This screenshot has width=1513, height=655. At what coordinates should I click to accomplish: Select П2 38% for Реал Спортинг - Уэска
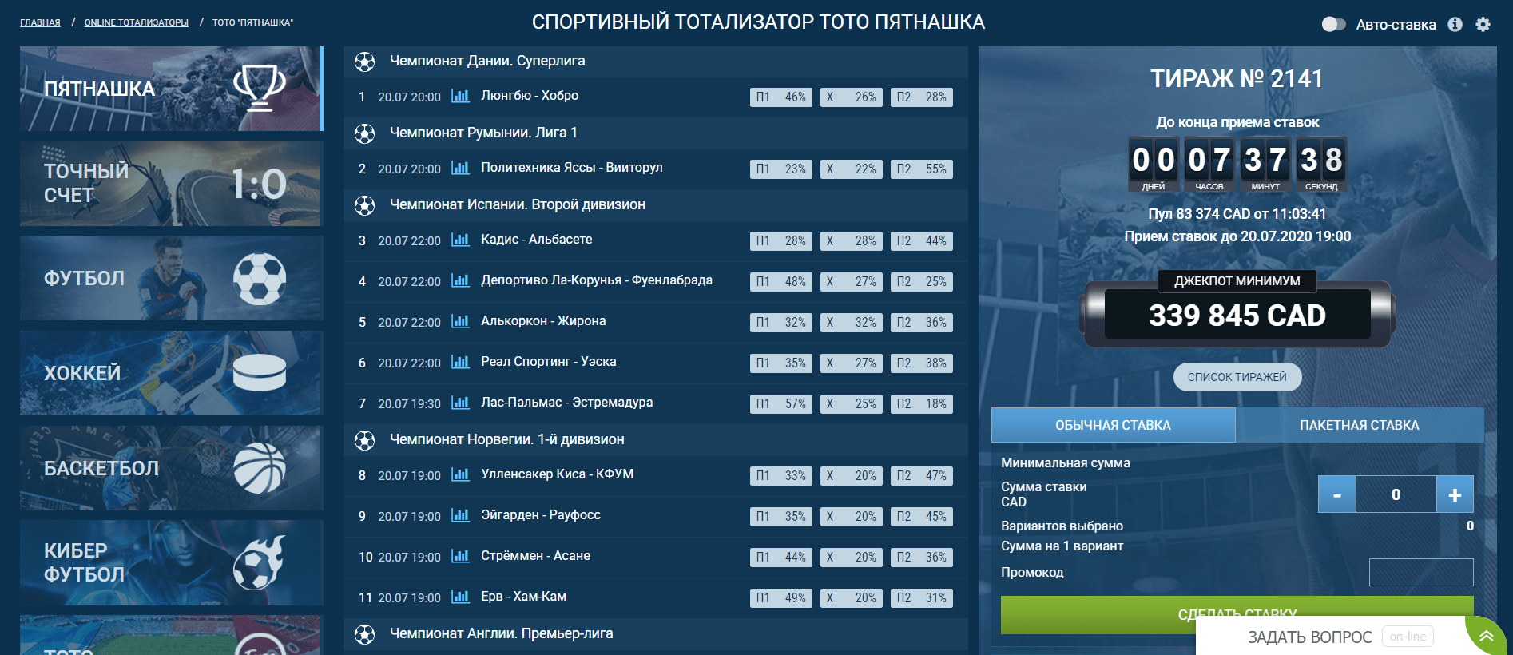922,363
